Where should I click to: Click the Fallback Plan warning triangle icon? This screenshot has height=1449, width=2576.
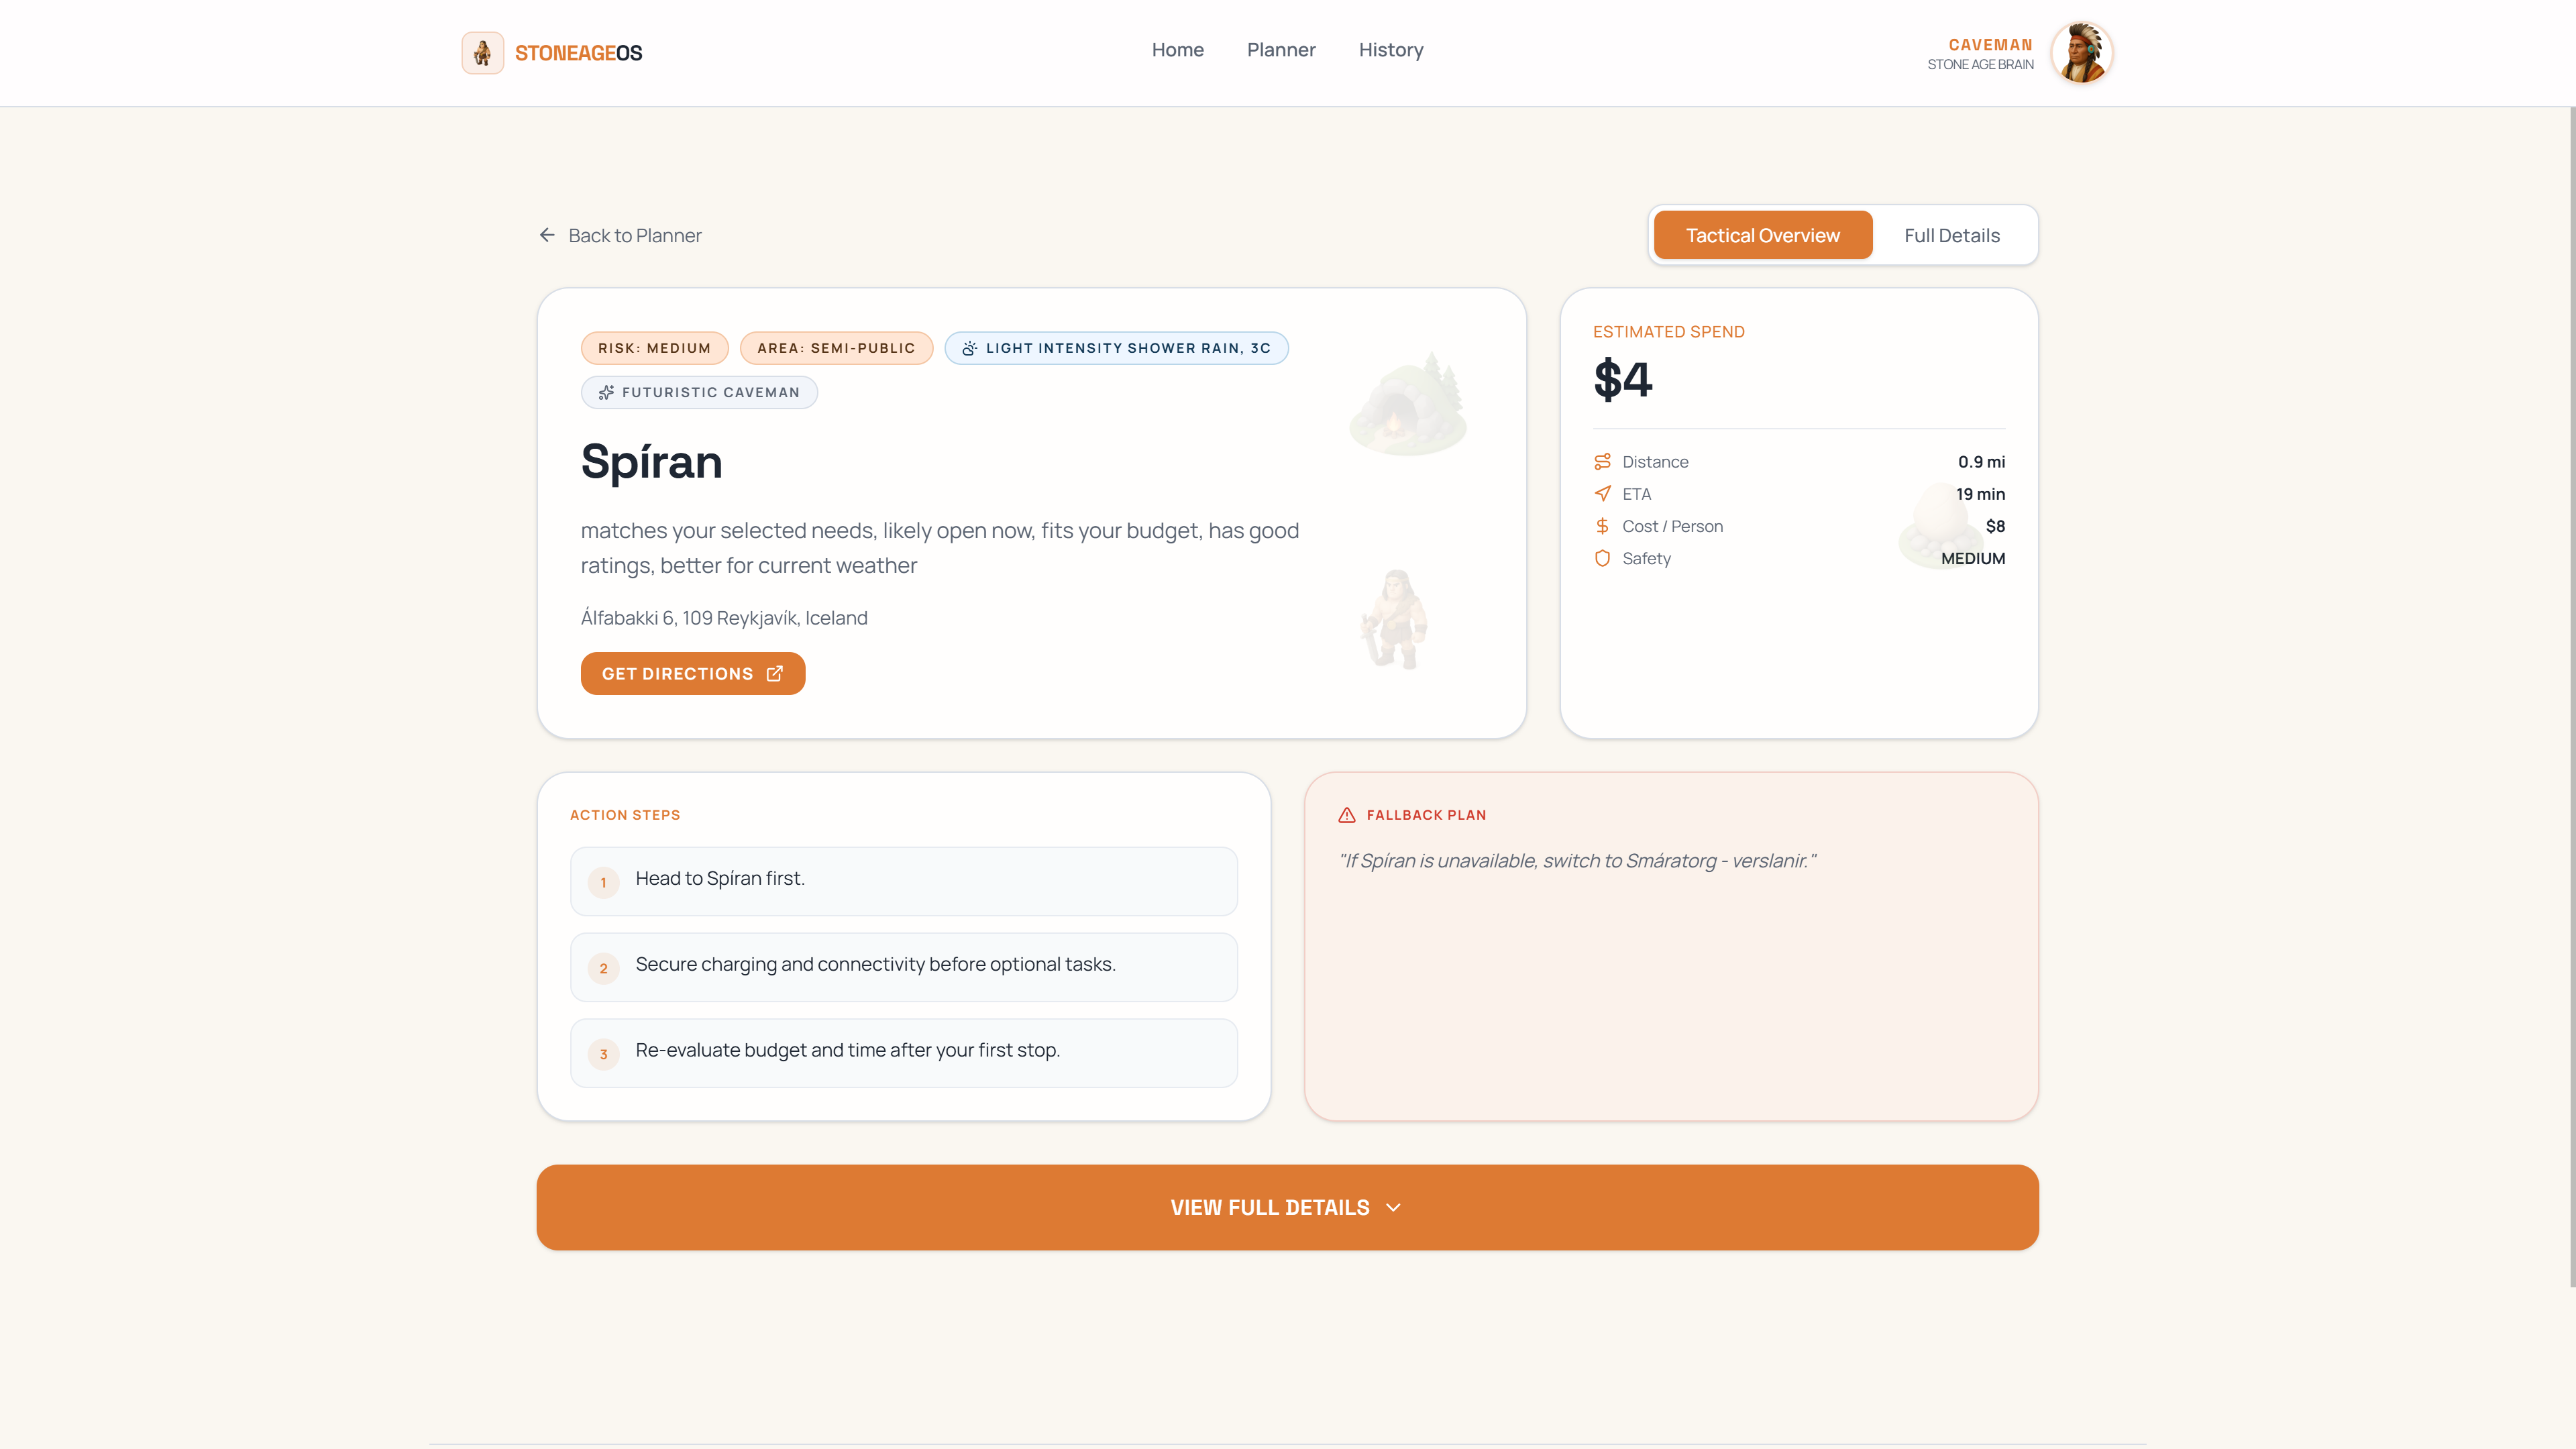tap(1347, 815)
